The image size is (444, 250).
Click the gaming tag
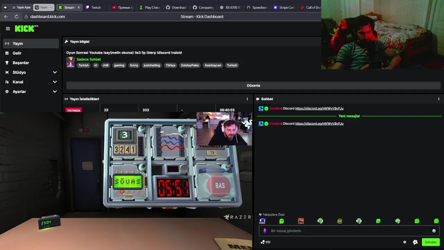[x=119, y=65]
